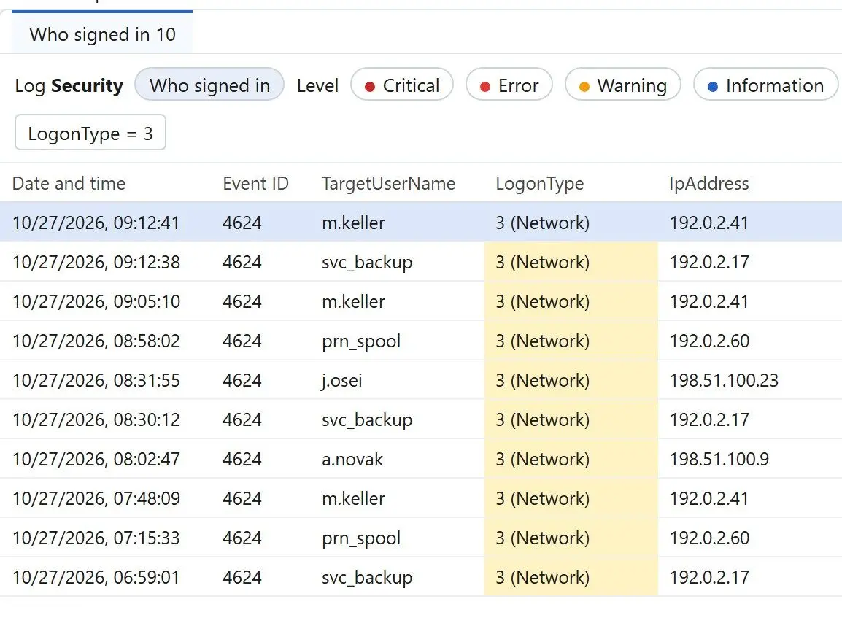Select the 07:48:09 m.keller event row
This screenshot has width=842, height=642.
[x=421, y=498]
